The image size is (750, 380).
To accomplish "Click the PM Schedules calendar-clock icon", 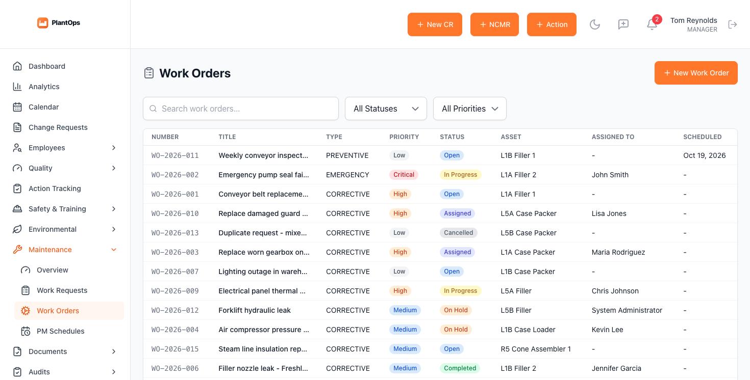I will click(x=26, y=331).
